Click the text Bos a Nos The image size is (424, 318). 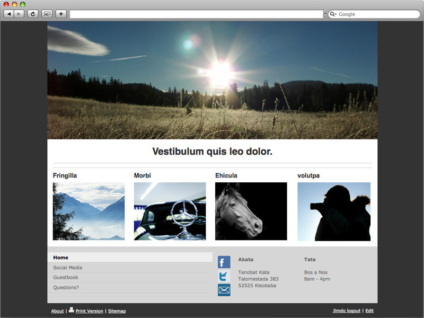tap(315, 272)
